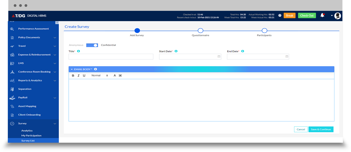Click the Expense & Reimbursement icon

coord(12,55)
